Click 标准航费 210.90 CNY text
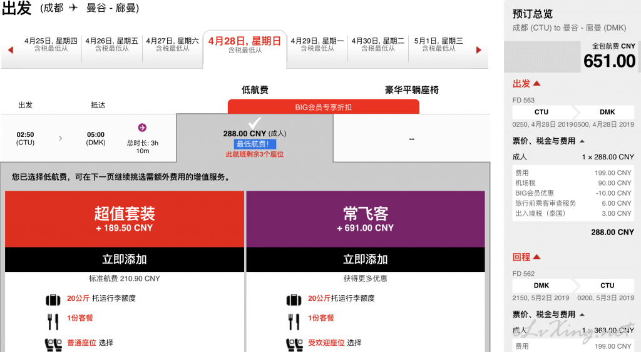 pos(125,278)
